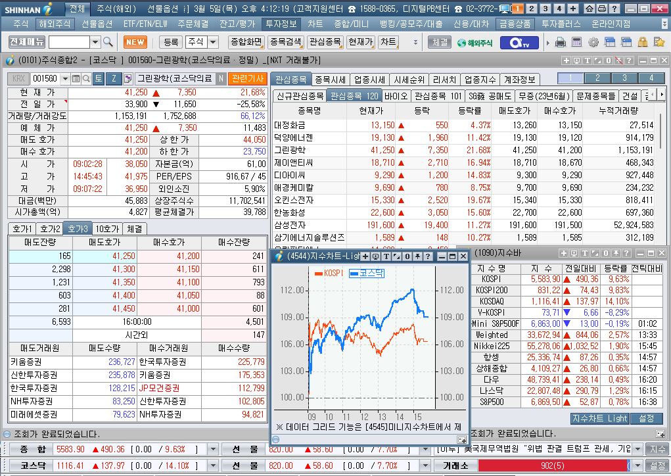Image resolution: width=671 pixels, height=476 pixels.
Task: Open settings gear icon in main toolbar
Action: 593,42
